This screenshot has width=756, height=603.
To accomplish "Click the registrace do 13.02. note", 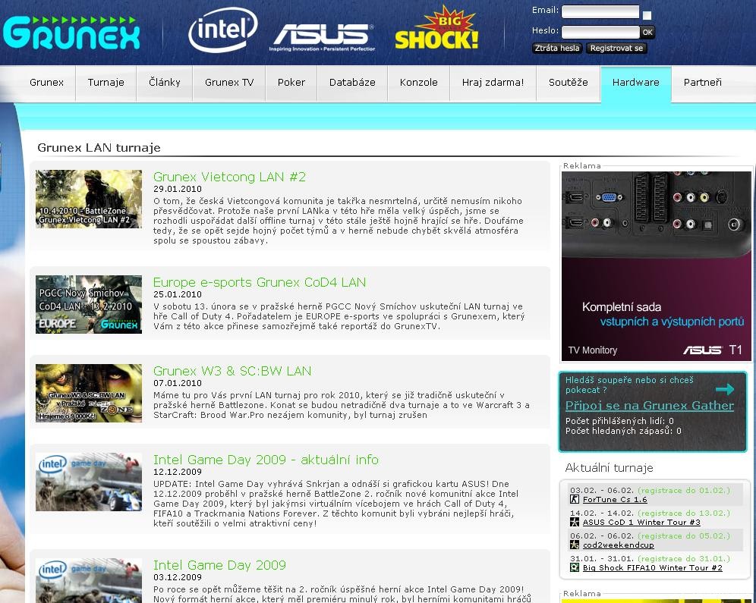I will point(684,513).
